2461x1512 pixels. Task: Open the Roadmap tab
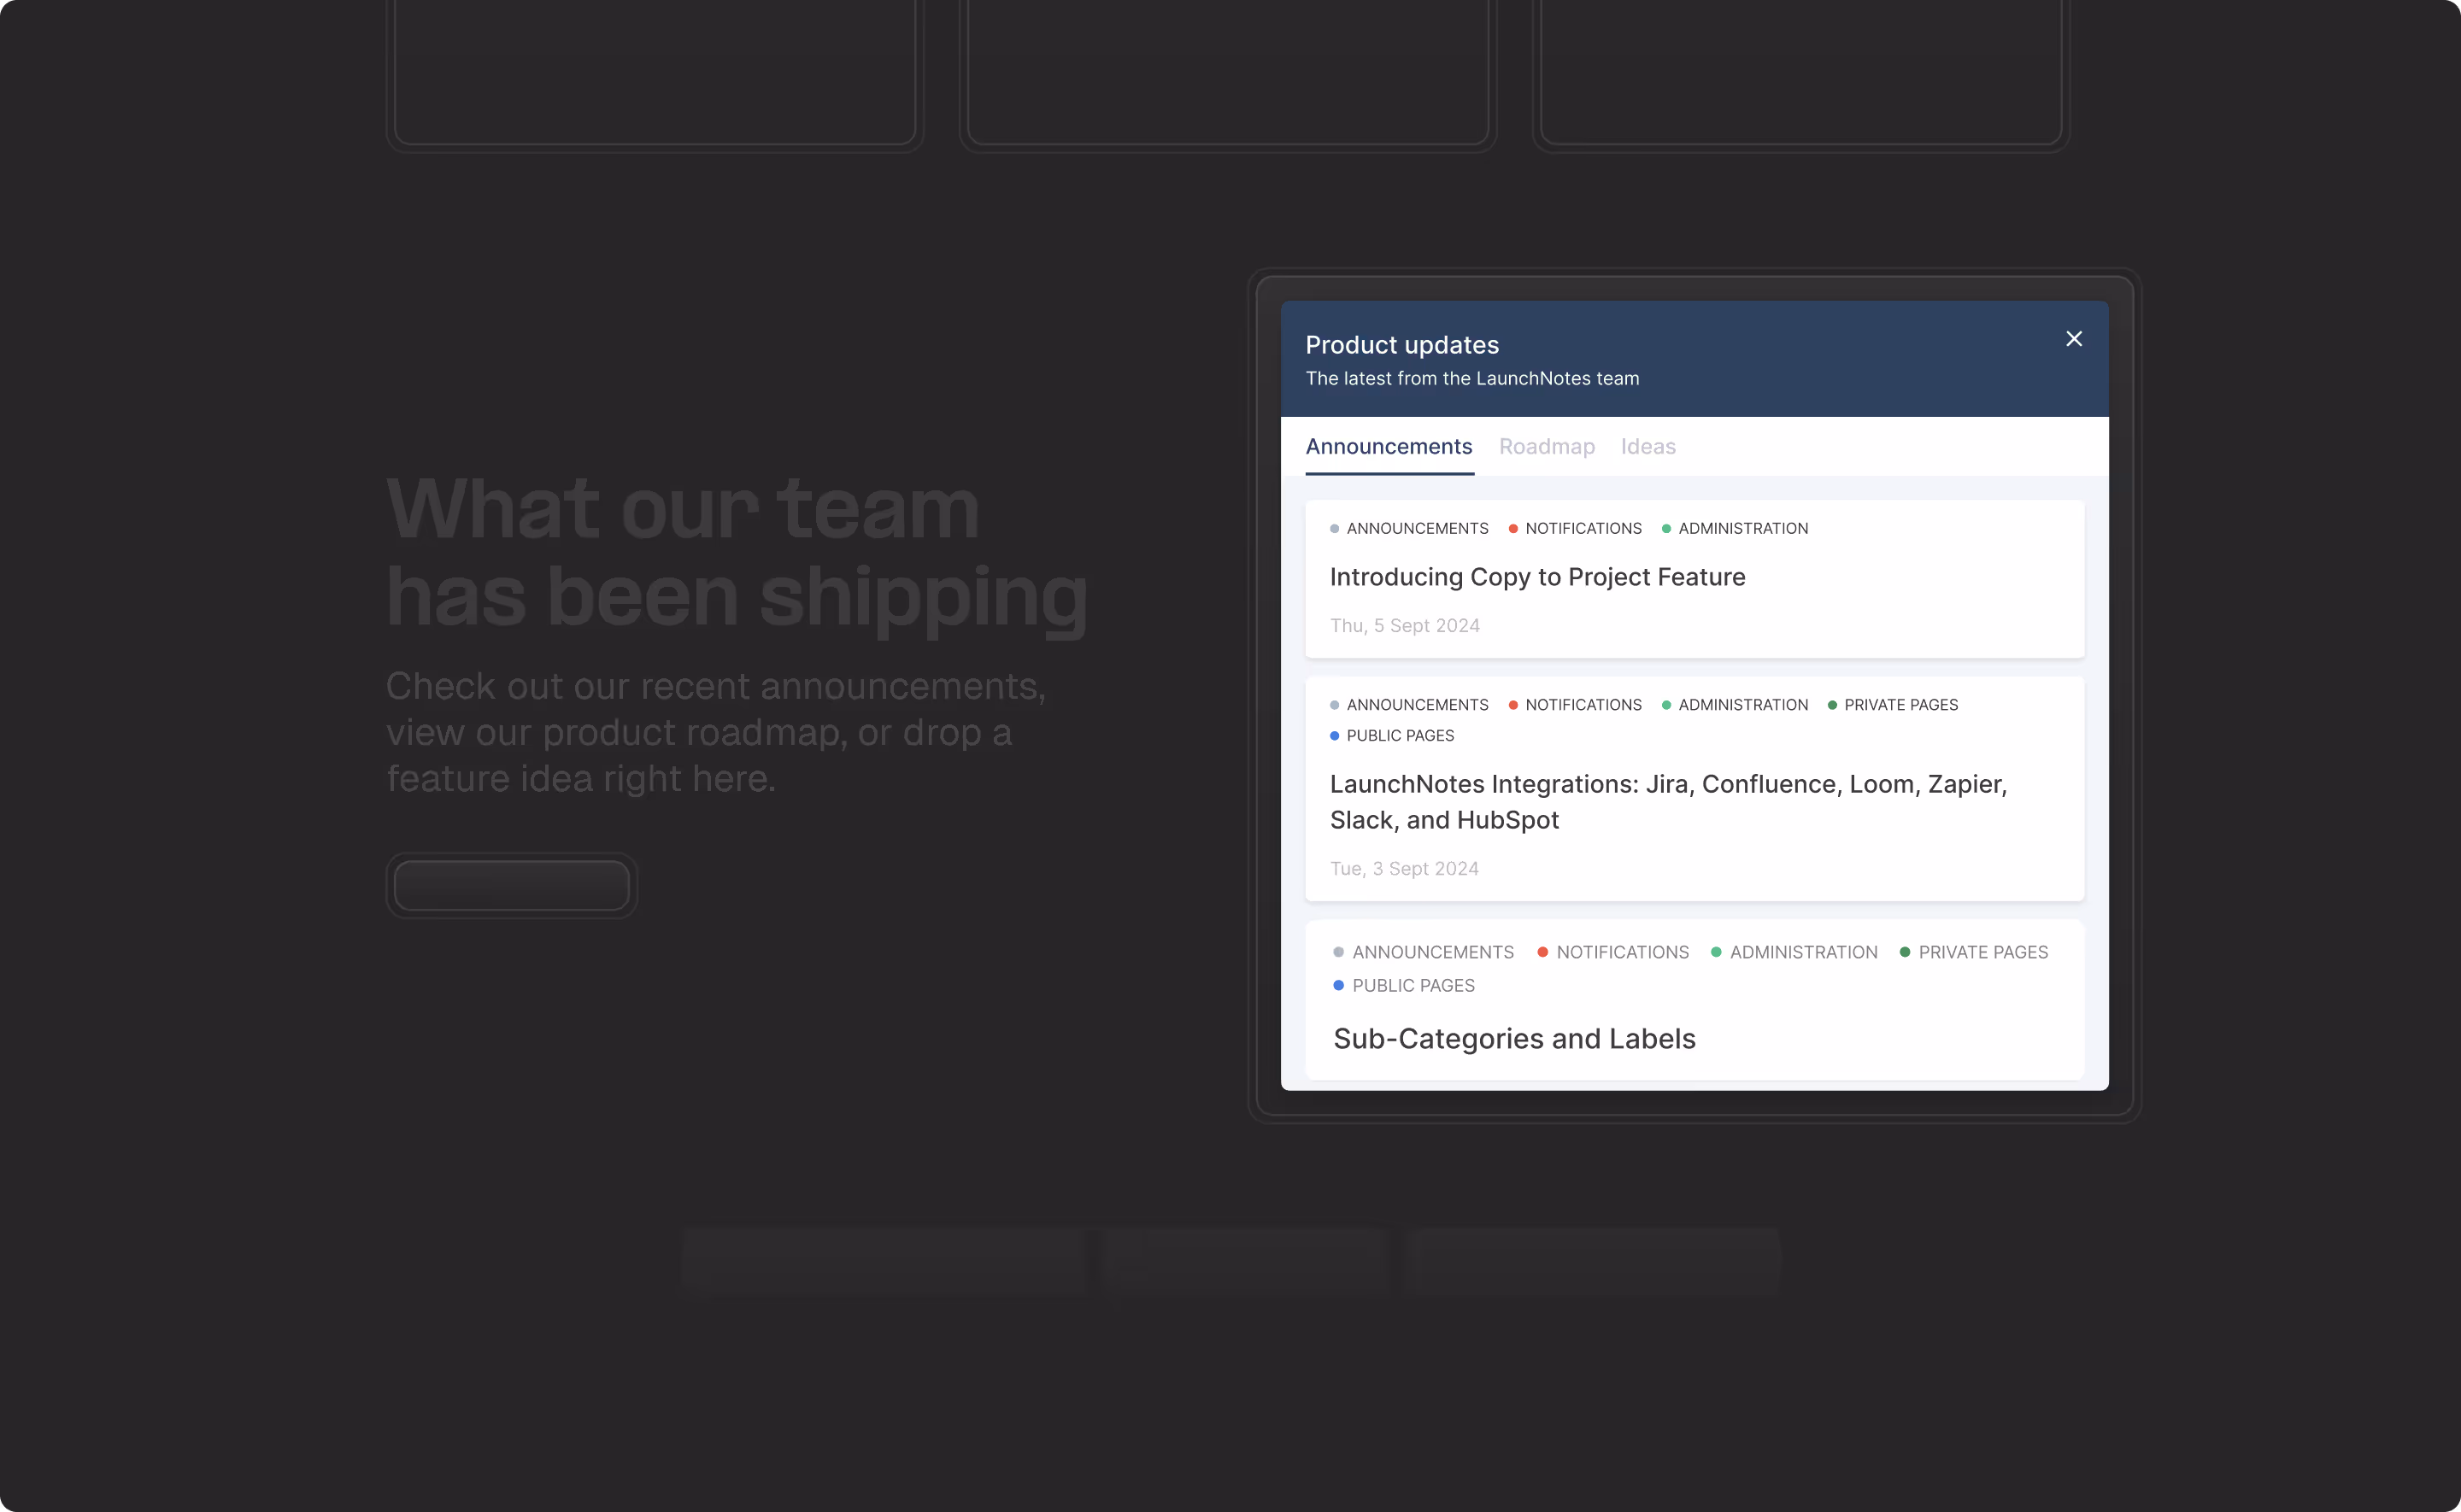[x=1547, y=446]
